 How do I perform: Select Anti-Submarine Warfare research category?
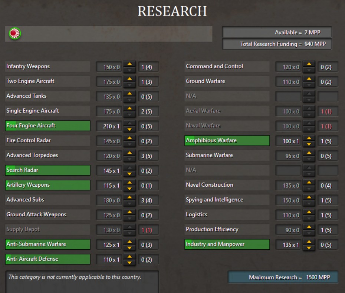coord(47,244)
